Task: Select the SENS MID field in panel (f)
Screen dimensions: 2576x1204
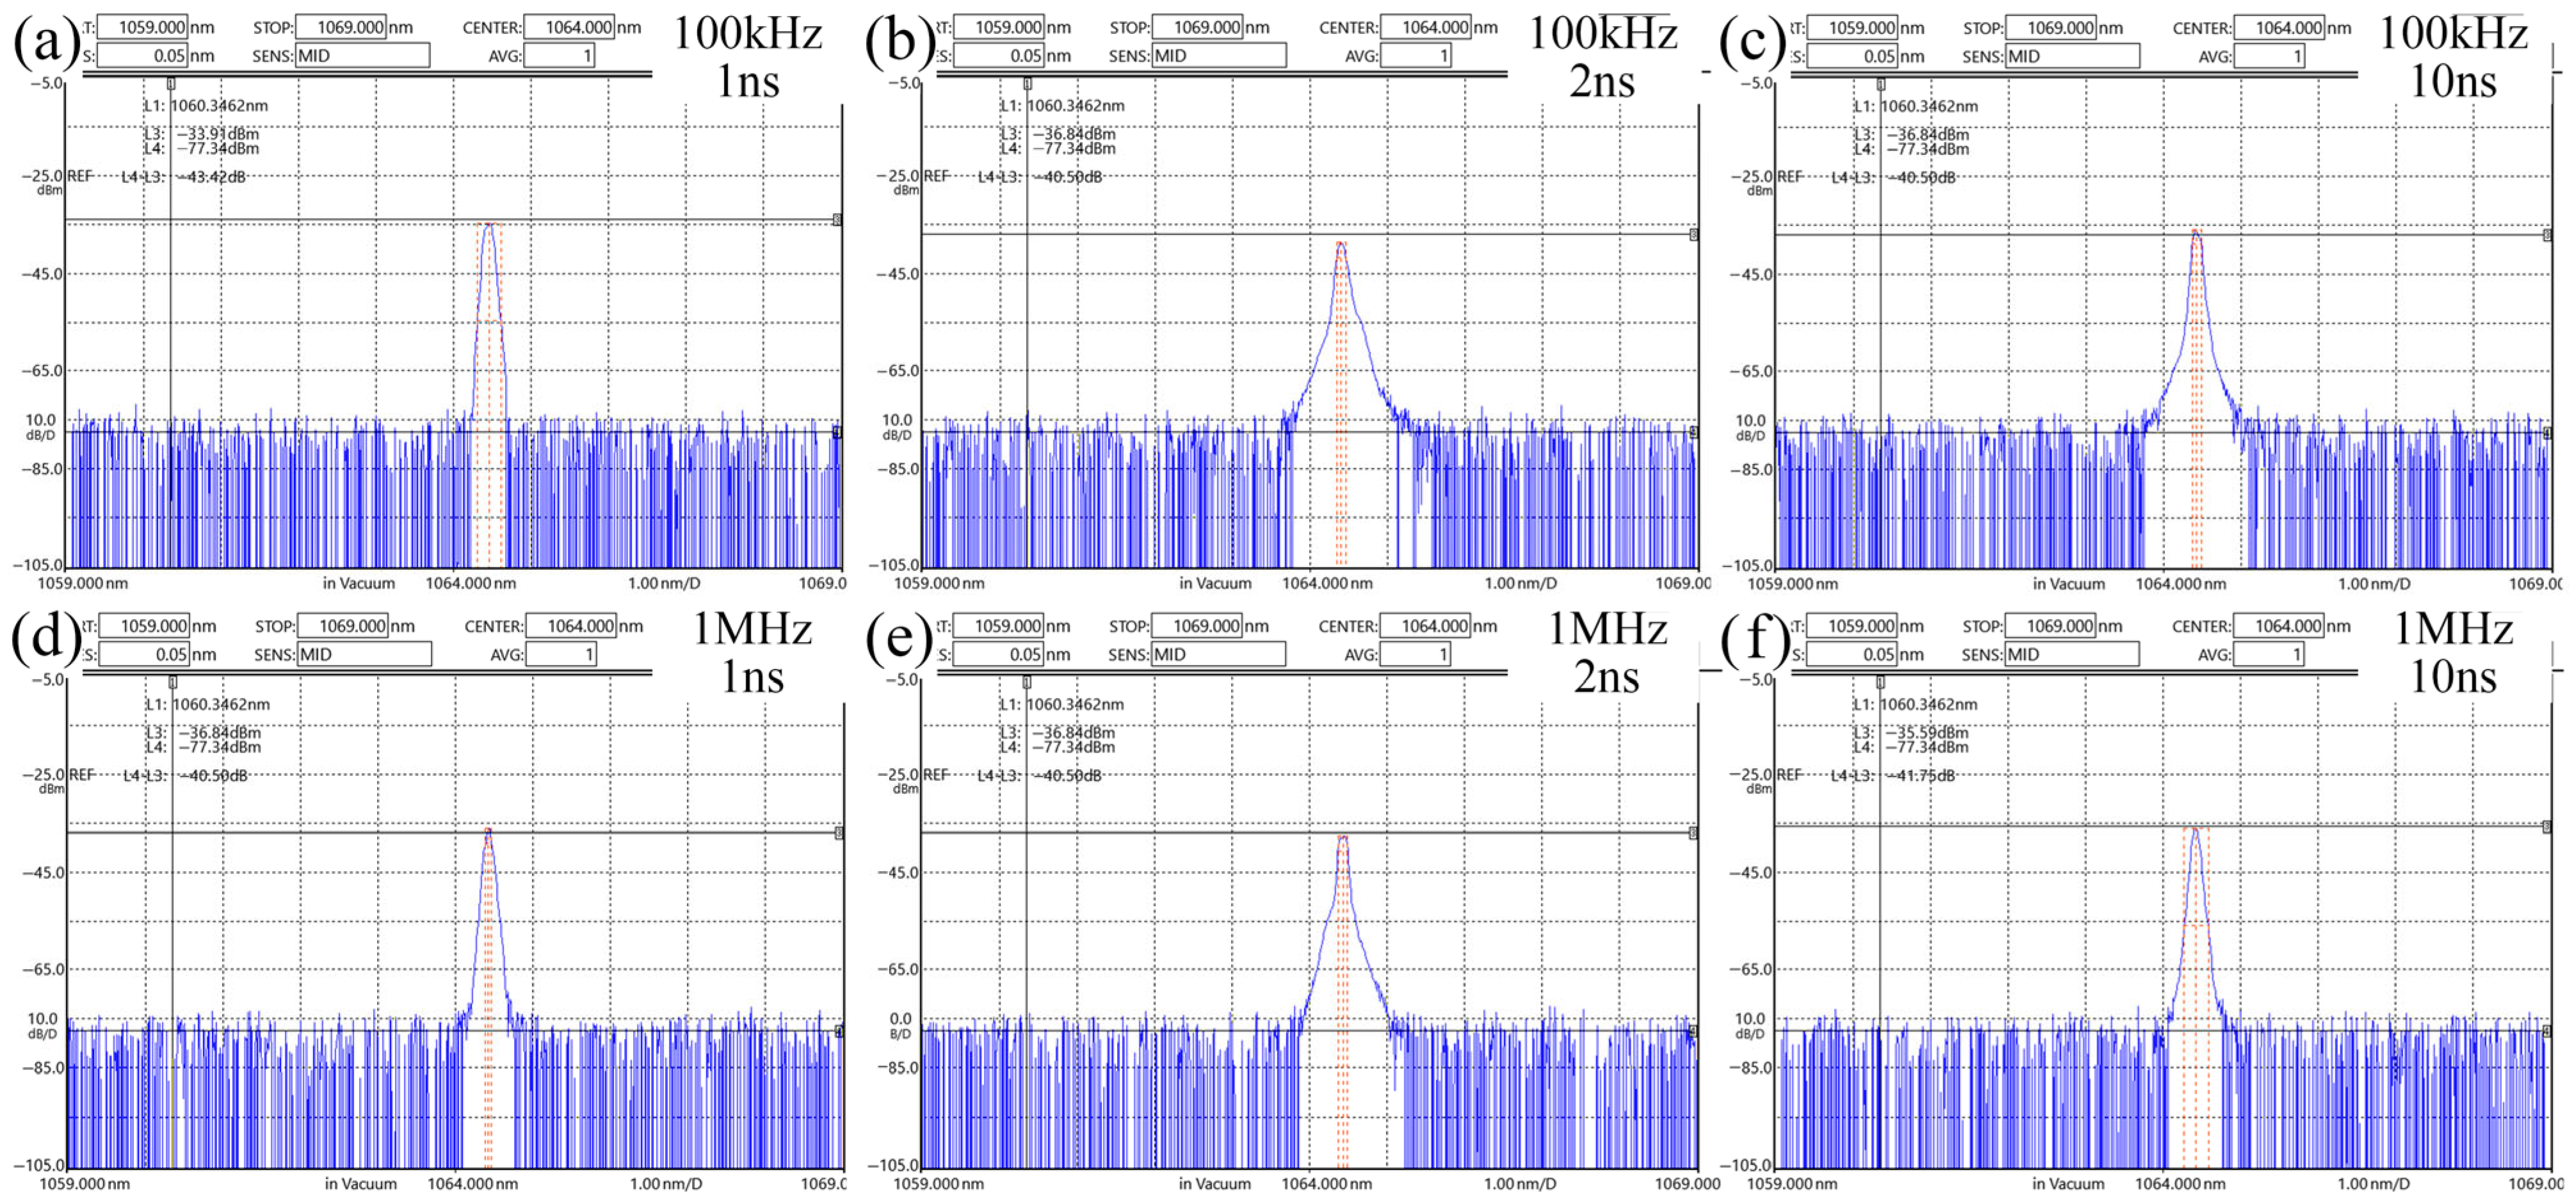Action: [2073, 654]
